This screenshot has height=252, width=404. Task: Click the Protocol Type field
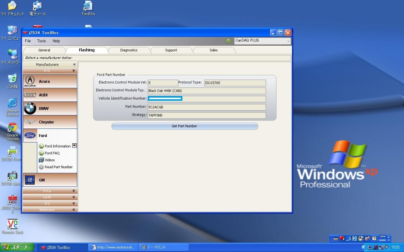coord(235,83)
